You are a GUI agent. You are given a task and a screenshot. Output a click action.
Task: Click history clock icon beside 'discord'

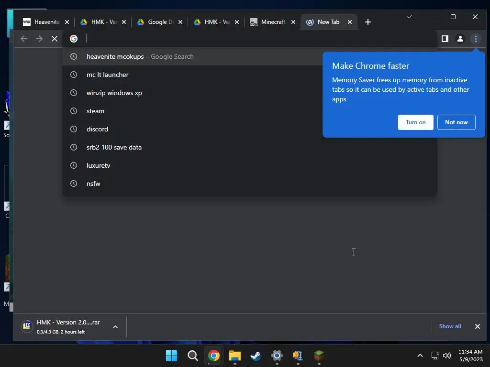pos(74,129)
